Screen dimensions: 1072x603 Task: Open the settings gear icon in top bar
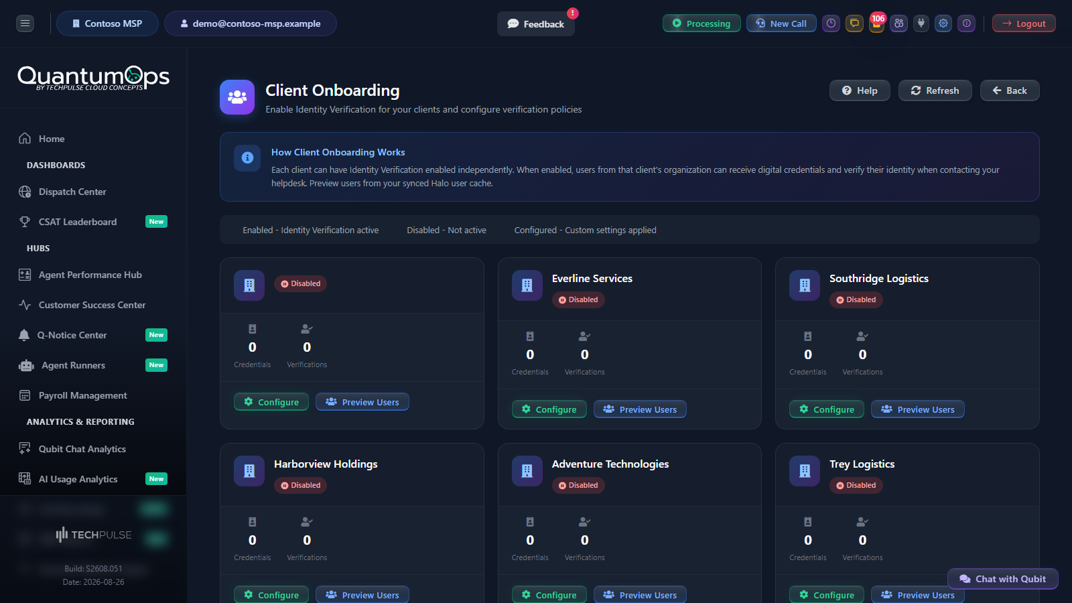(943, 23)
